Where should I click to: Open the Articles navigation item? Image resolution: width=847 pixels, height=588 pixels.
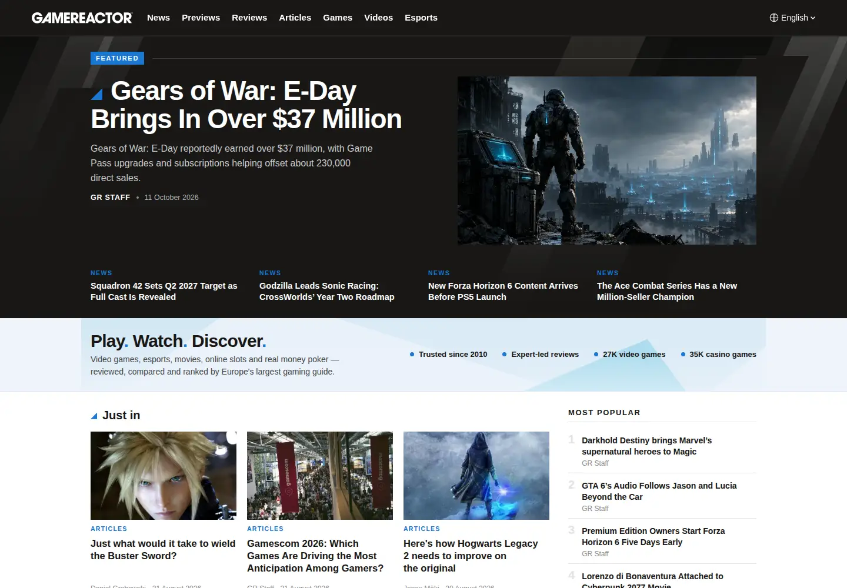click(295, 18)
